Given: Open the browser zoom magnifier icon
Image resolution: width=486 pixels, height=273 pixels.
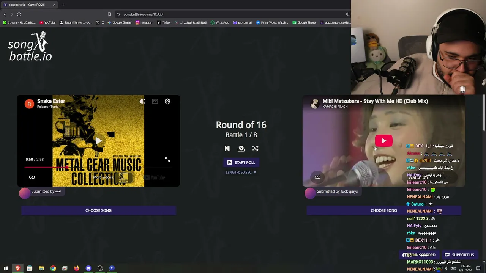Looking at the screenshot, I should click(347, 14).
